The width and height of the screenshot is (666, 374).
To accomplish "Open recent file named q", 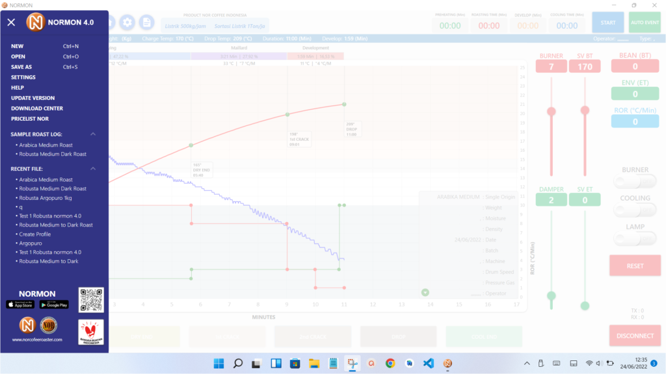I will [x=21, y=207].
